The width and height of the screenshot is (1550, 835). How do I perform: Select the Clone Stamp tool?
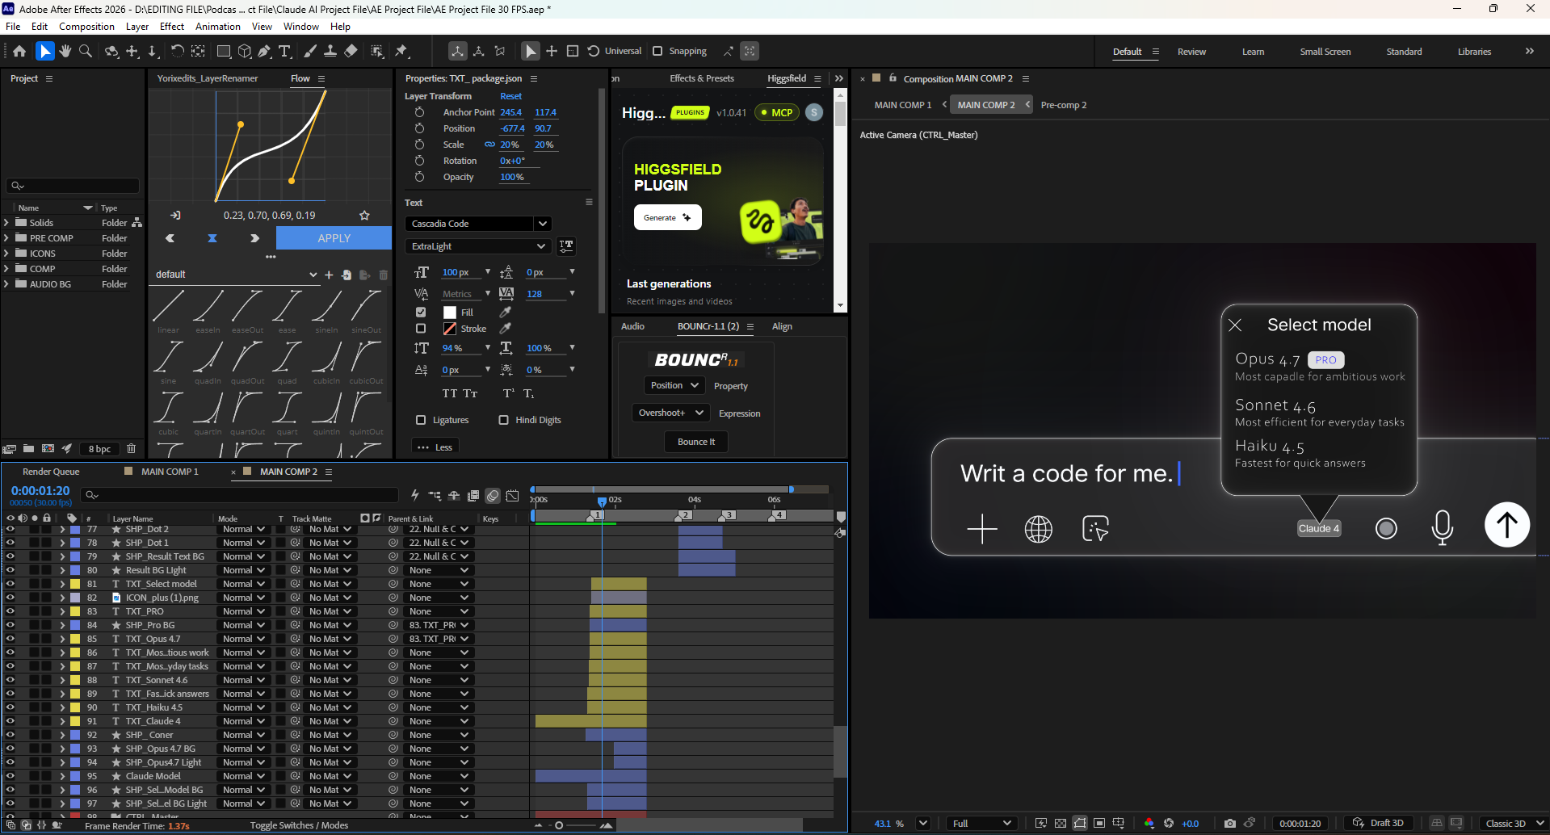click(x=330, y=51)
